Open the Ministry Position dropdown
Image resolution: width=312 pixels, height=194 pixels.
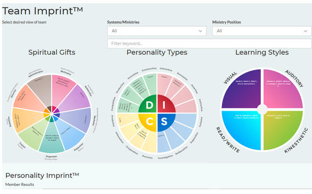(262, 31)
